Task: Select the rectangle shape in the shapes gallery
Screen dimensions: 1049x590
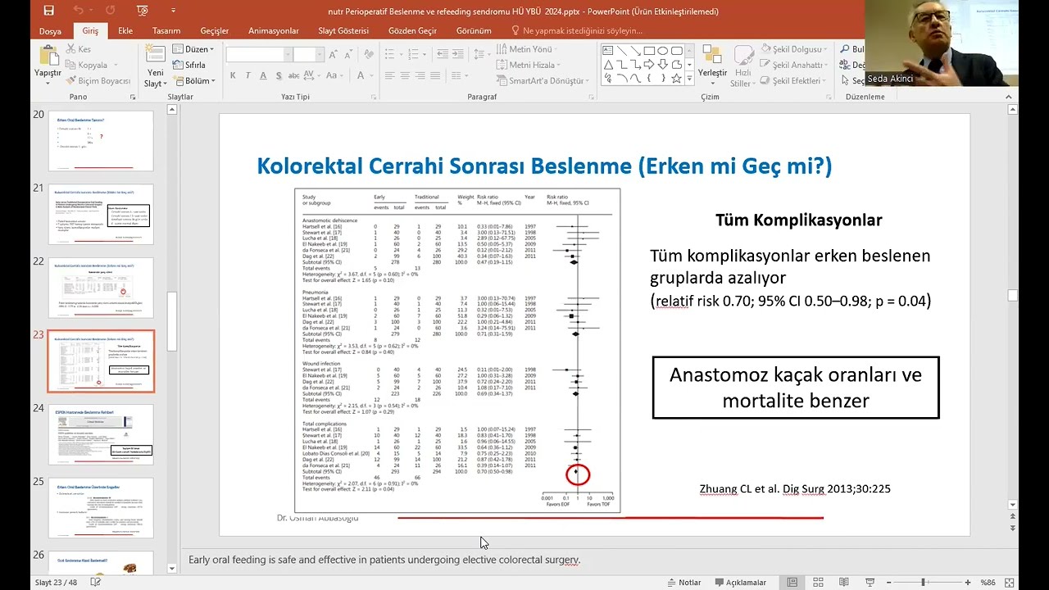Action: point(649,51)
